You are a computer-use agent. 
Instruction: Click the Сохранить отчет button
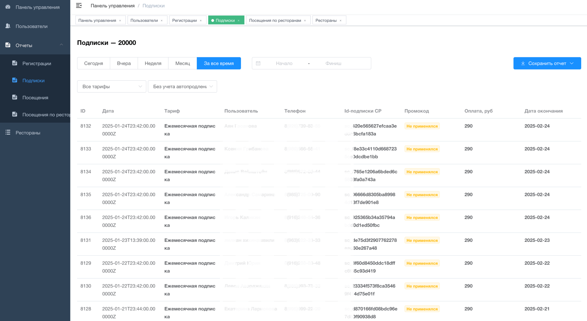click(547, 63)
